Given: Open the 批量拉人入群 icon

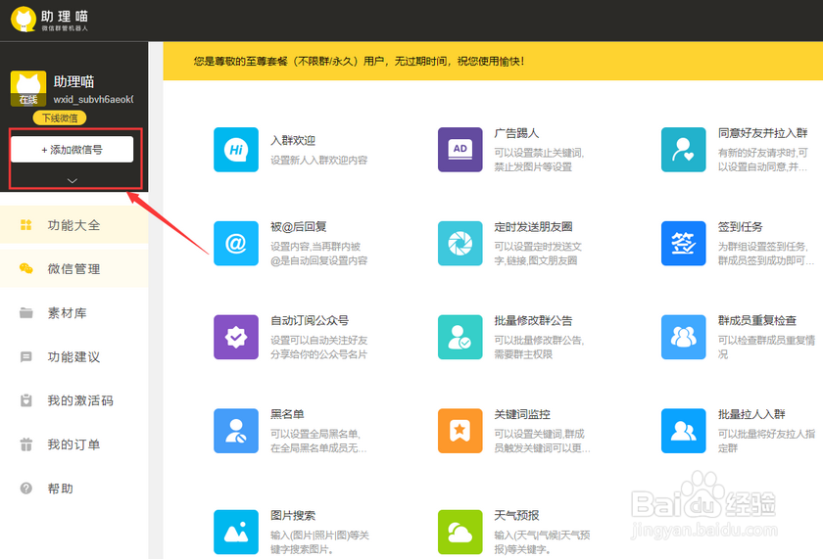Looking at the screenshot, I should 684,431.
